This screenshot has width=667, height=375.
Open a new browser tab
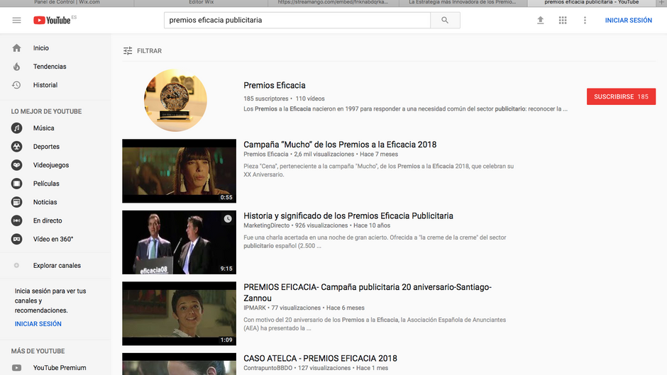(x=661, y=3)
